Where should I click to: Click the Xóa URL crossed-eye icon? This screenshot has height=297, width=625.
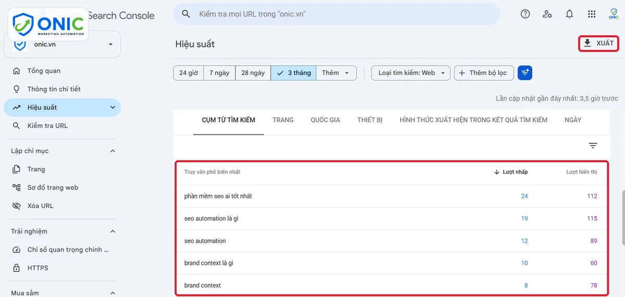click(x=17, y=206)
